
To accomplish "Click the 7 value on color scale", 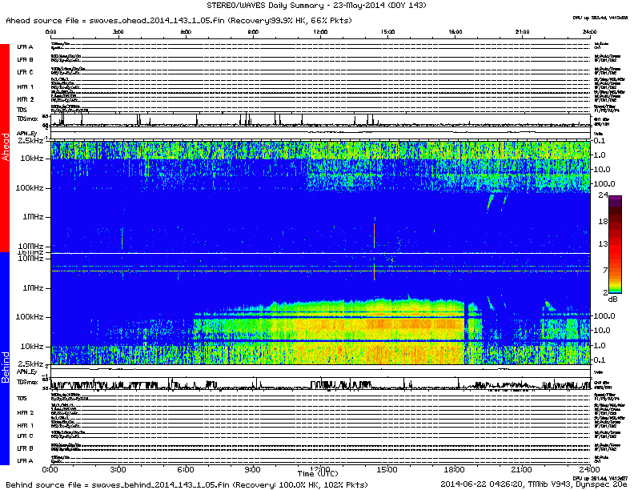I will tap(605, 270).
